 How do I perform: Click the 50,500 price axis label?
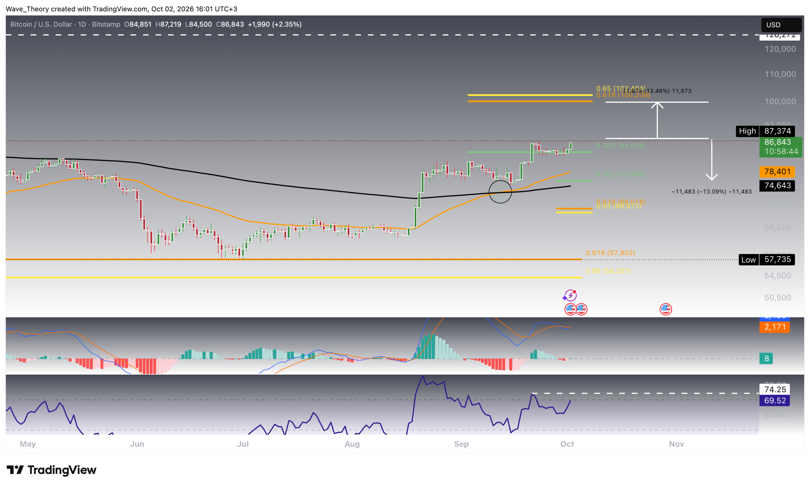pyautogui.click(x=777, y=297)
